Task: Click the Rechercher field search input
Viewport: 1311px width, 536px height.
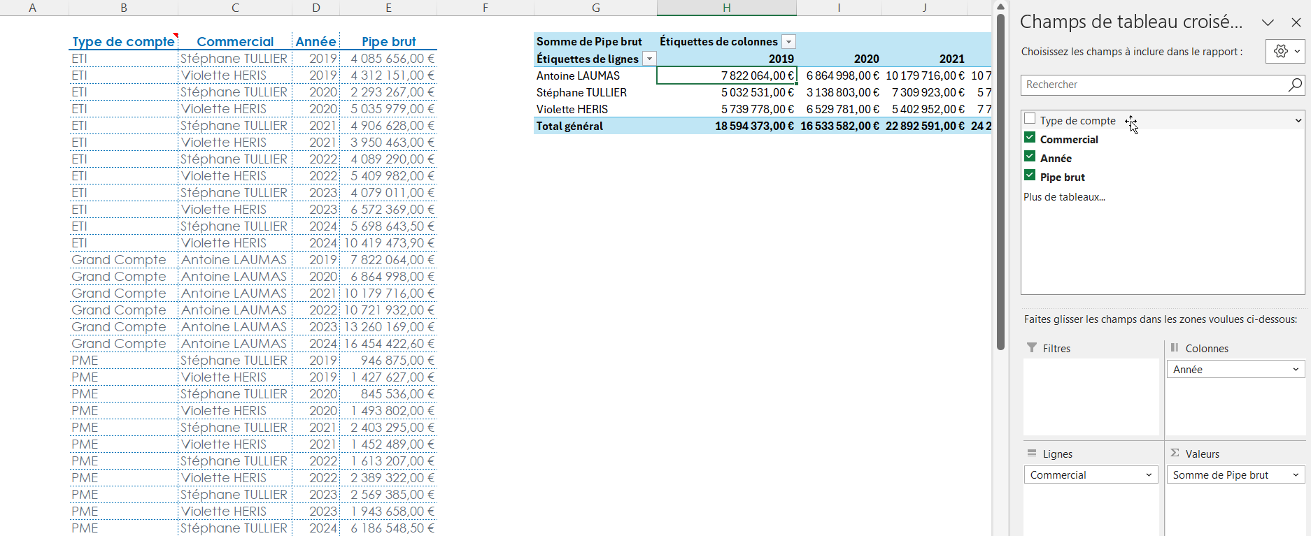Action: [x=1153, y=85]
